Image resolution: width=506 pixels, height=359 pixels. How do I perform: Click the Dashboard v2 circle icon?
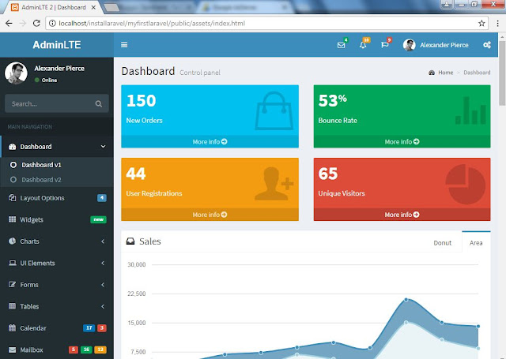(13, 180)
